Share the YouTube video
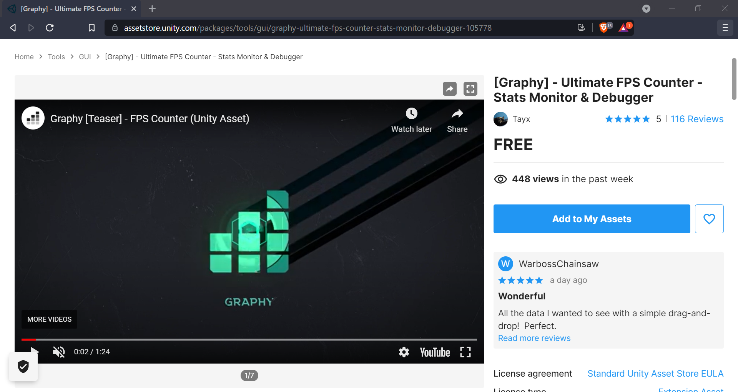738x392 pixels. (457, 120)
